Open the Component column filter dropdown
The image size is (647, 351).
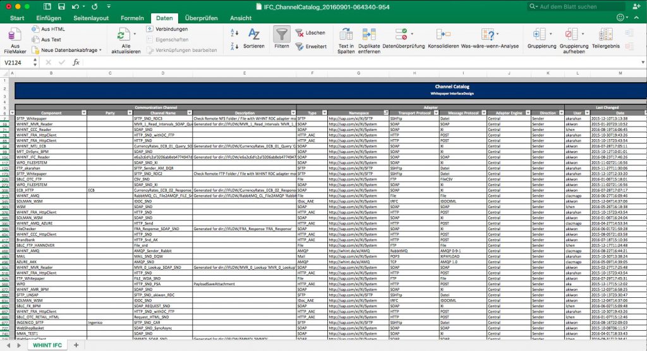[x=84, y=113]
